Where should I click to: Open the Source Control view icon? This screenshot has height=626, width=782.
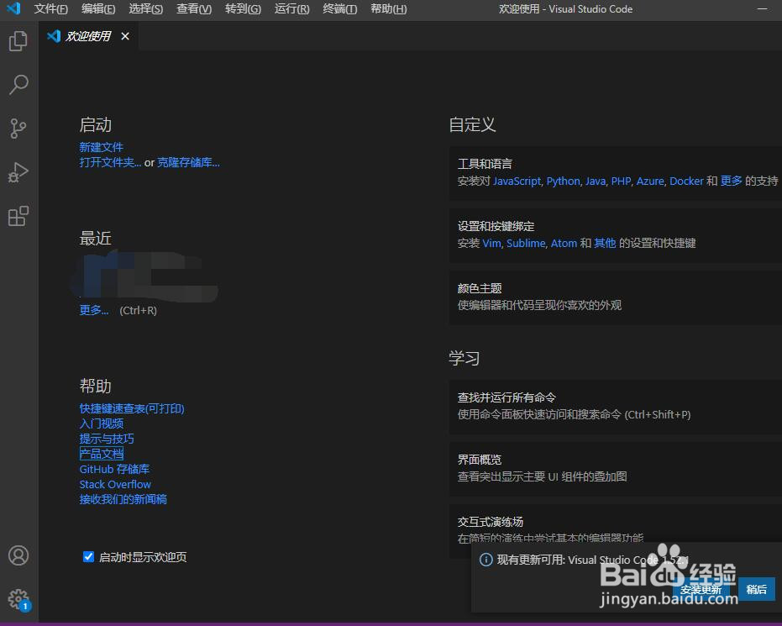[x=18, y=129]
